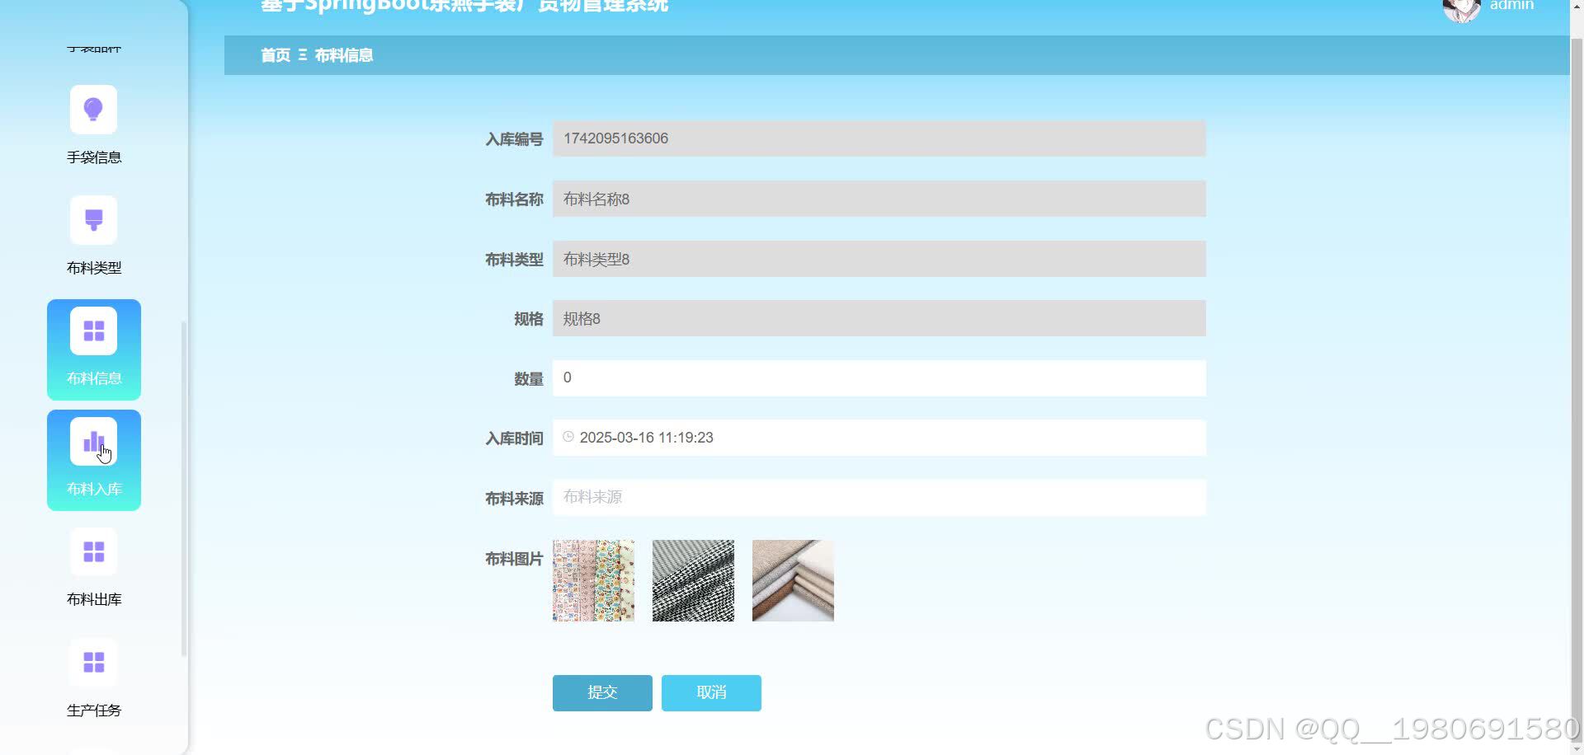The height and width of the screenshot is (755, 1584).
Task: Open the 手袋信息 lightbulb icon
Action: [x=93, y=110]
